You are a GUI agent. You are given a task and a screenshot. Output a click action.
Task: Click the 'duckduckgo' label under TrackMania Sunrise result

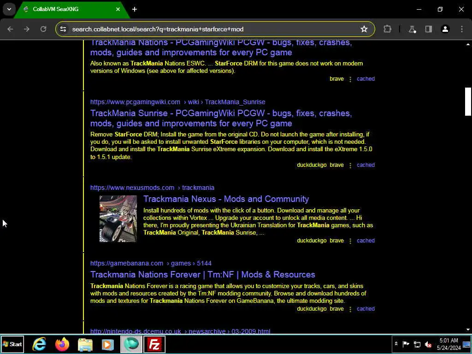312,165
